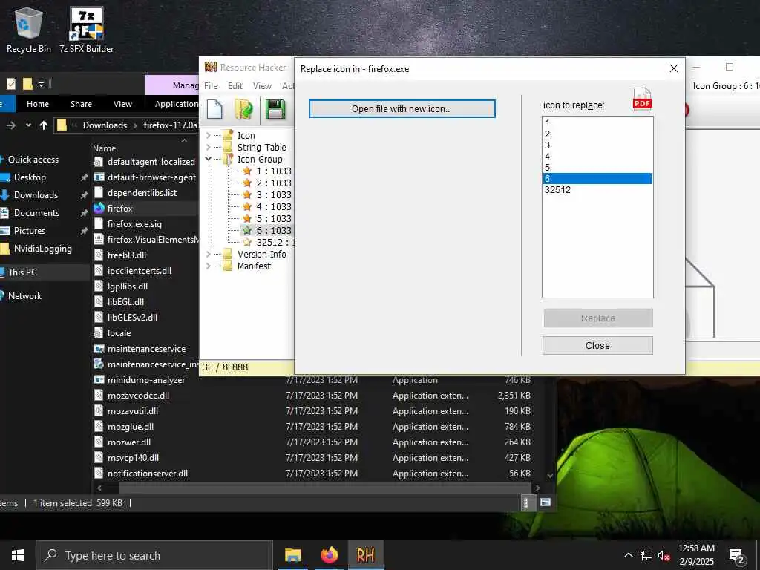Select the star icon of Icon Group 5 : 1033

pos(247,219)
